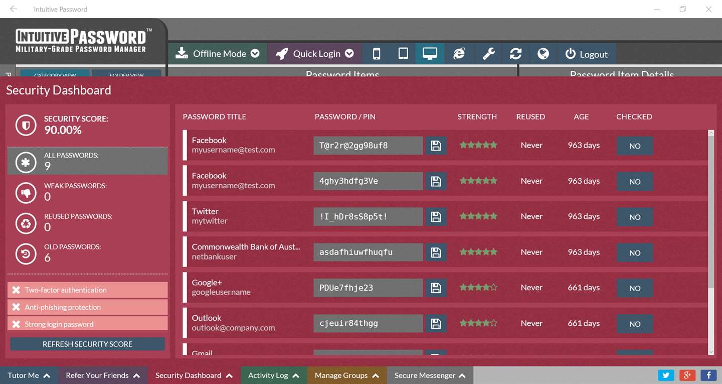Open the Facebook share icon
Screen dimensions: 722x384
[708, 375]
